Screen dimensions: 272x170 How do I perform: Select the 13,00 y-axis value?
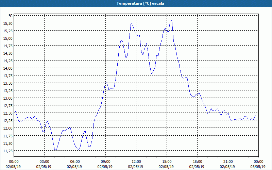(8, 98)
